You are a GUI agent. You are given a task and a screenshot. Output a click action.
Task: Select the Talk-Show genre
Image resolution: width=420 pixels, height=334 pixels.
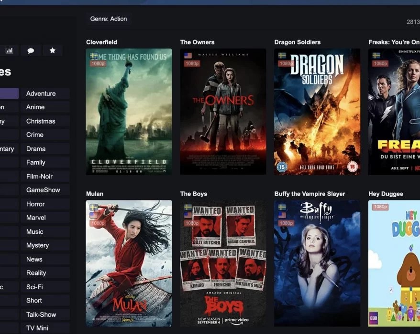tap(45, 314)
